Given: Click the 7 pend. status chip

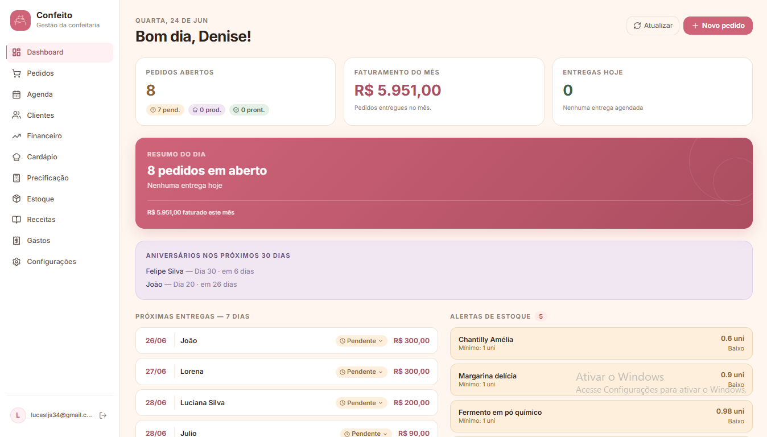Looking at the screenshot, I should coord(165,110).
